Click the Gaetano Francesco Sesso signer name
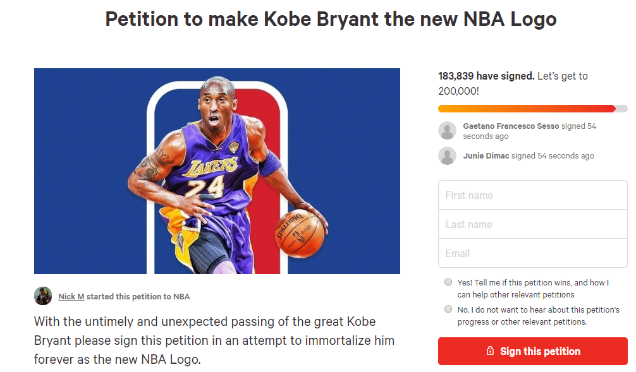The height and width of the screenshot is (372, 636). (511, 126)
